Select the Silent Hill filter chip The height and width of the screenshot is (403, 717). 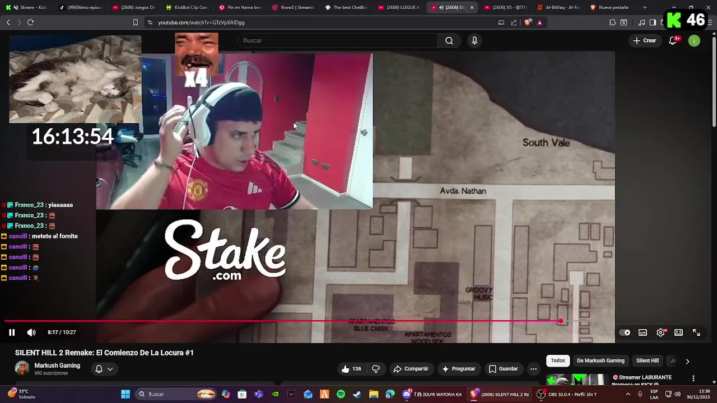click(x=648, y=361)
